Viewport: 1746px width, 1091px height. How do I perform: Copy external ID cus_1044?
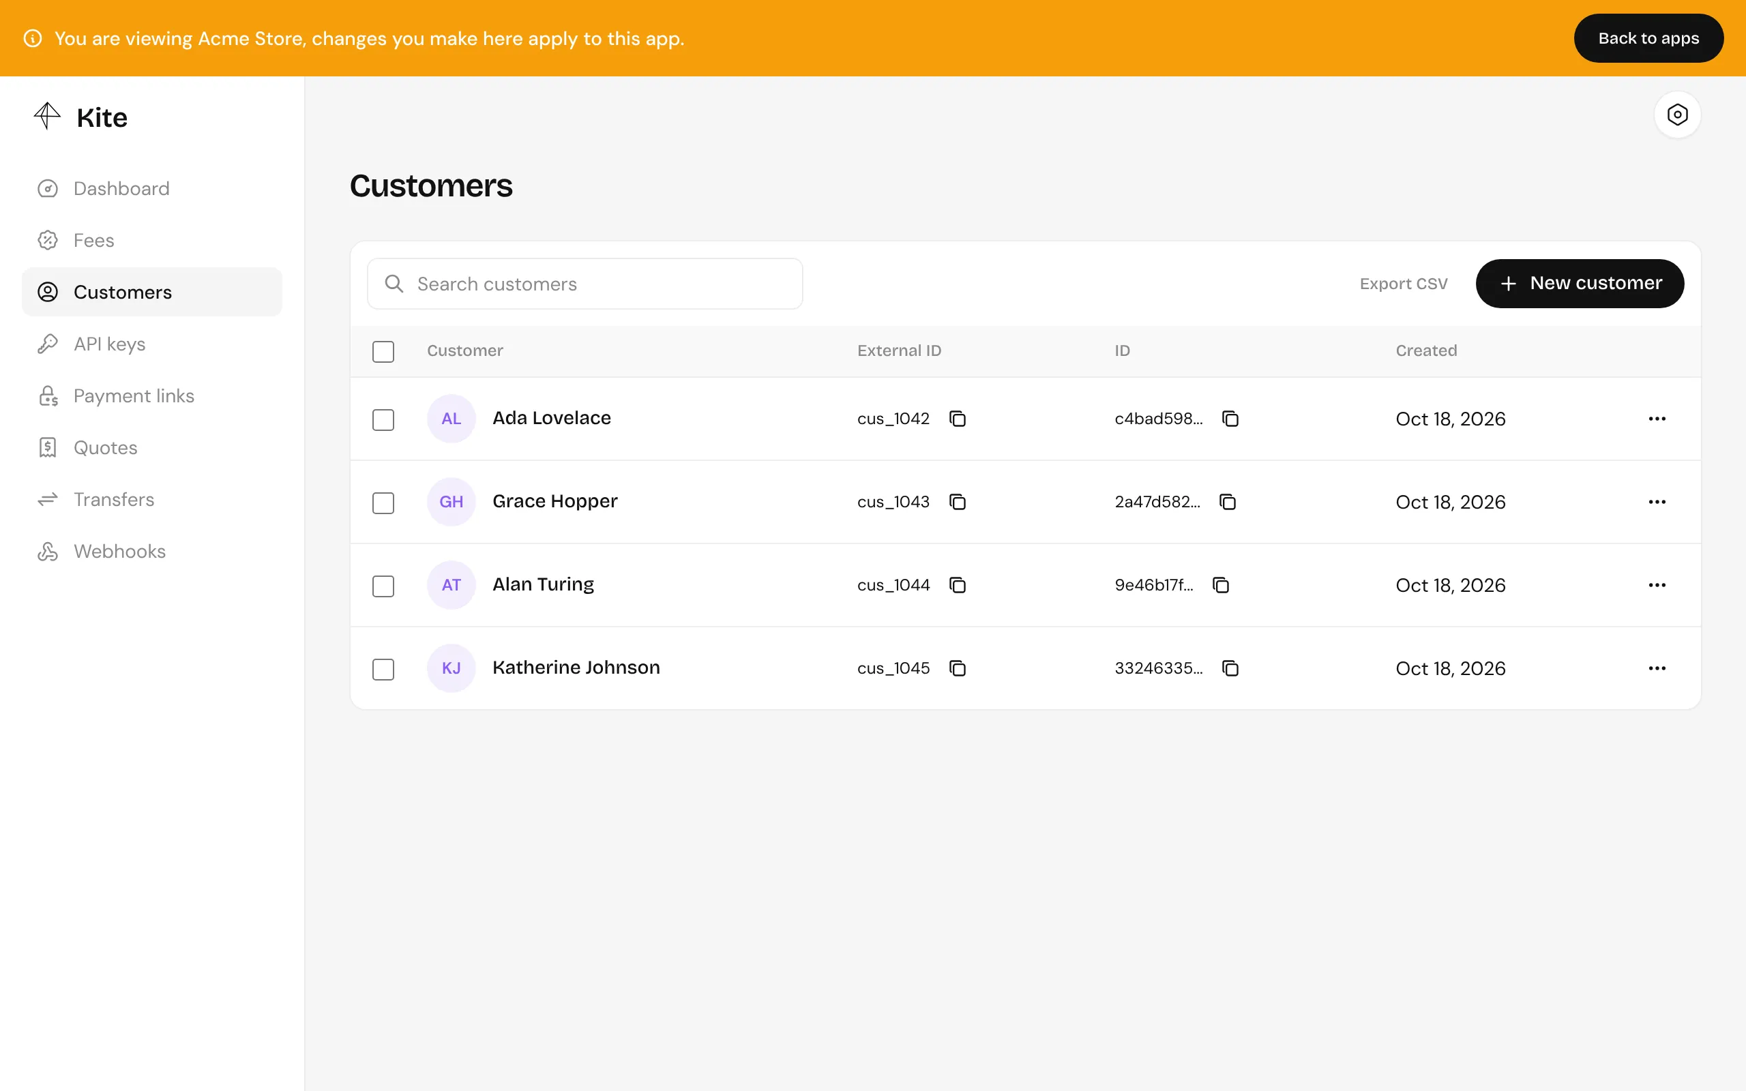(x=958, y=585)
